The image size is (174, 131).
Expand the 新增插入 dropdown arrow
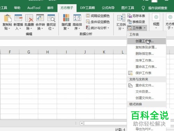(x=20, y=29)
